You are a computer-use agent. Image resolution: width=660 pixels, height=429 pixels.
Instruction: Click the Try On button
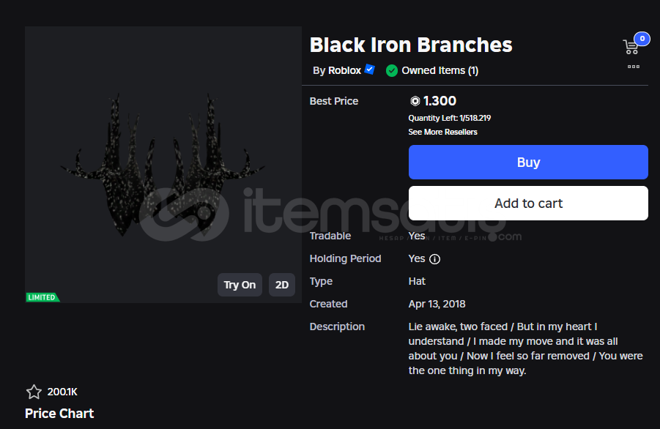click(x=240, y=285)
